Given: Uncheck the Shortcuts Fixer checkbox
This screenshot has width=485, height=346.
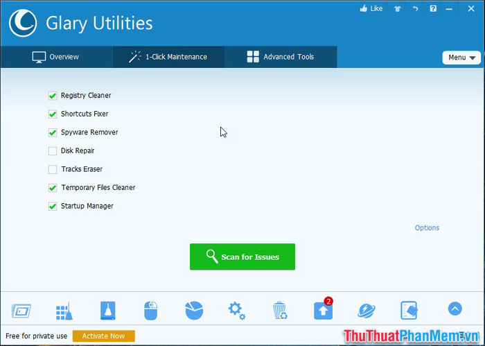Looking at the screenshot, I should pos(53,114).
